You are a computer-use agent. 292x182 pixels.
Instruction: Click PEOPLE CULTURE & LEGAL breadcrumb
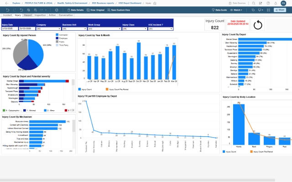tap(38, 3)
